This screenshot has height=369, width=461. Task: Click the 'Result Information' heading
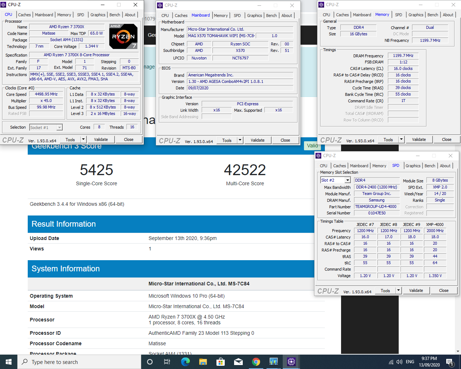pyautogui.click(x=63, y=224)
